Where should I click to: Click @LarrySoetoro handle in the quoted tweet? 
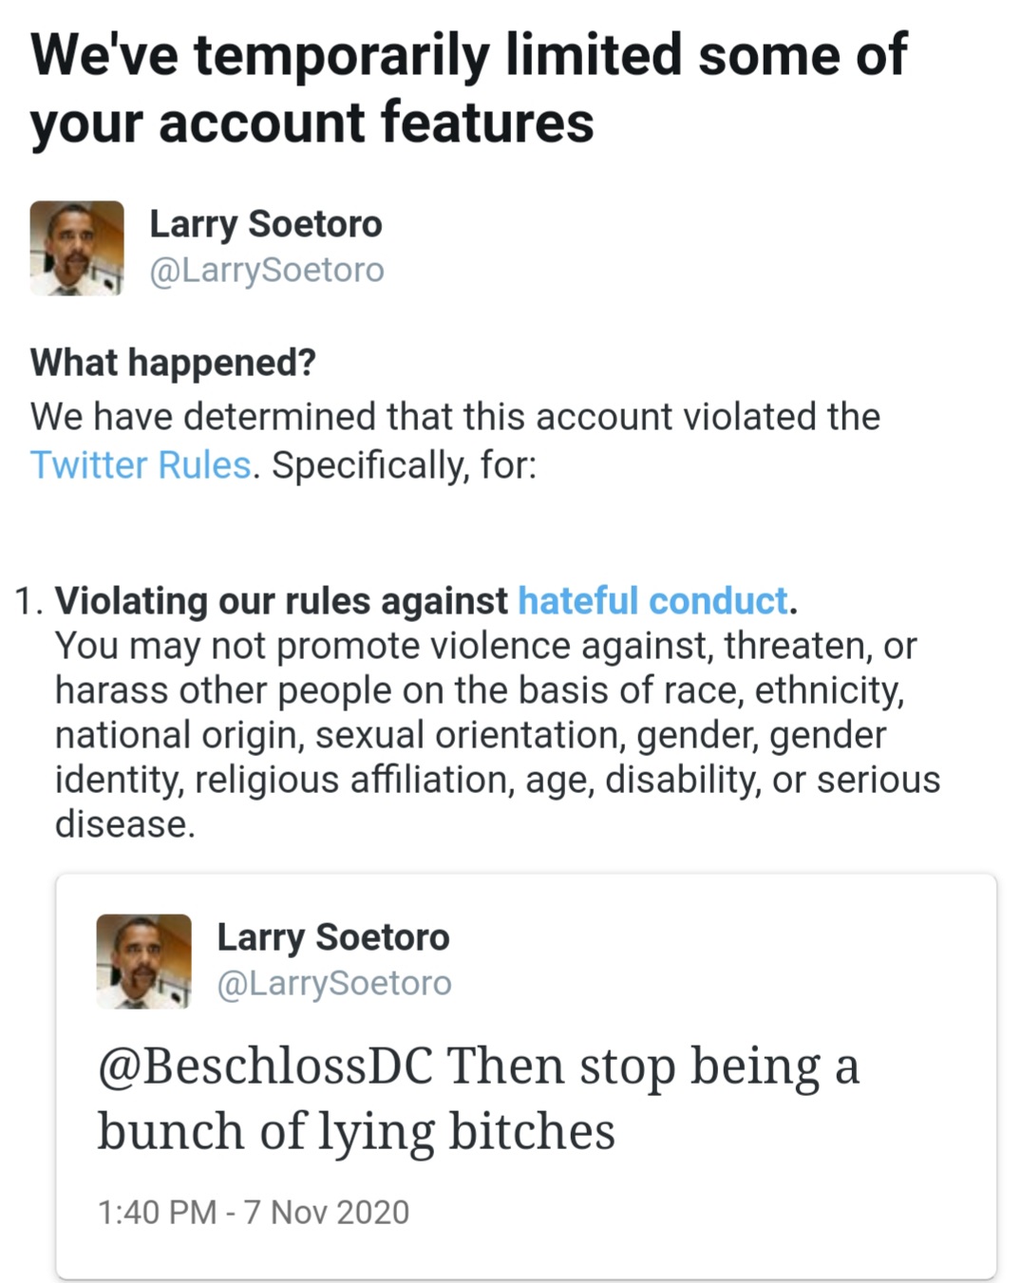(x=333, y=984)
